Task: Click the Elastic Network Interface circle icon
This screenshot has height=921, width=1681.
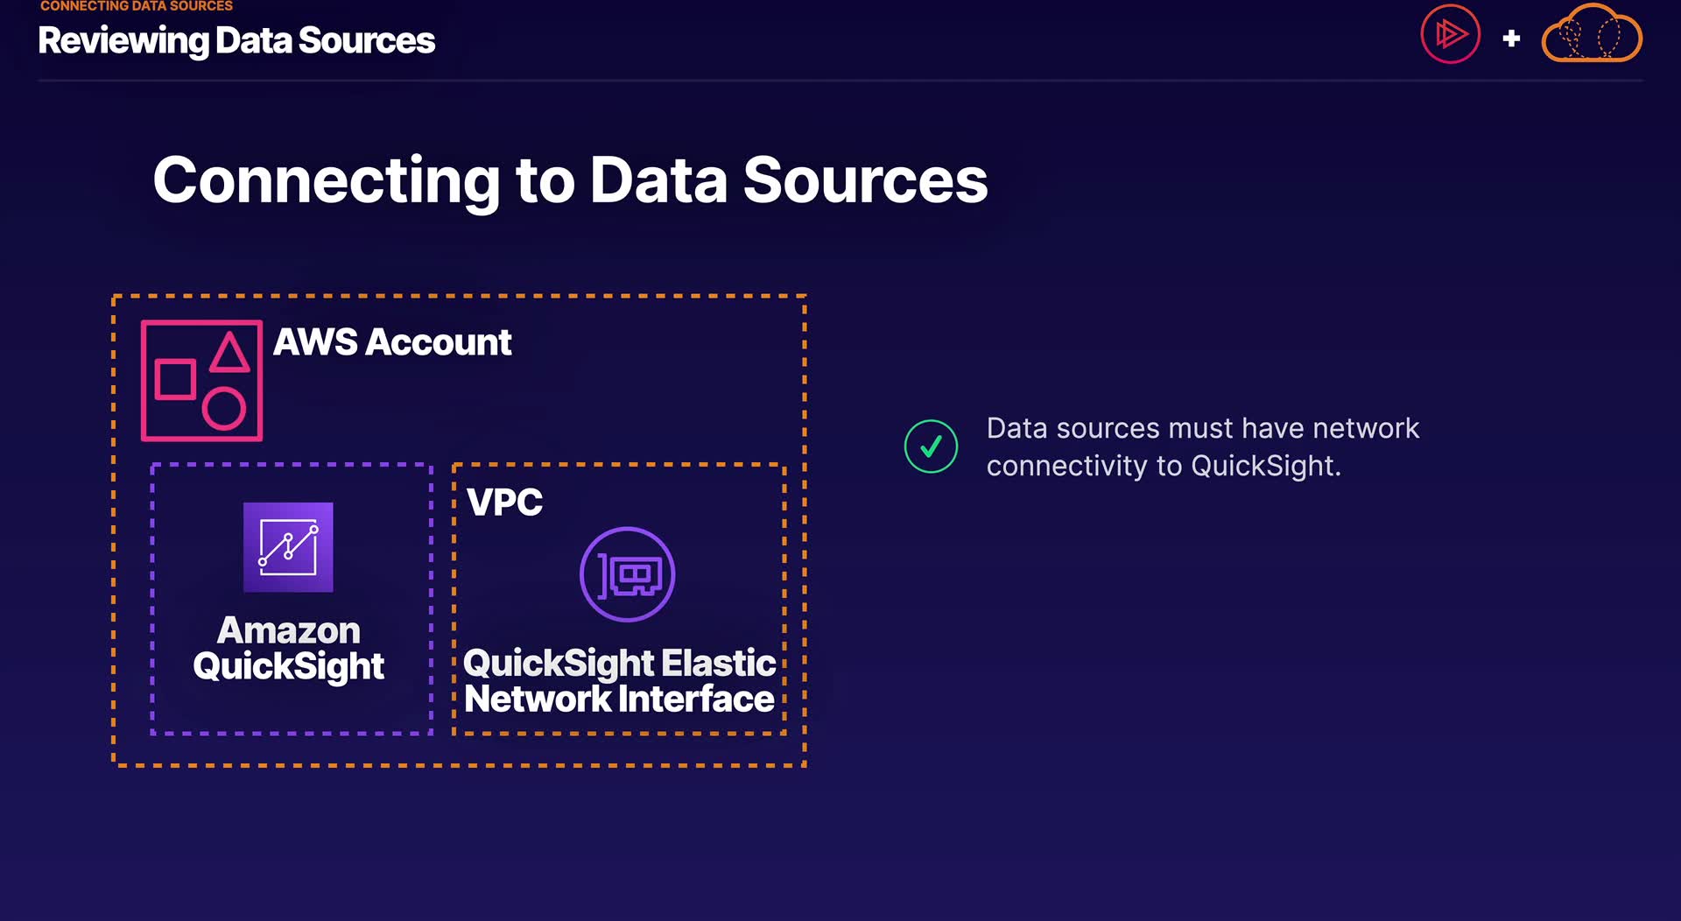Action: pyautogui.click(x=627, y=574)
